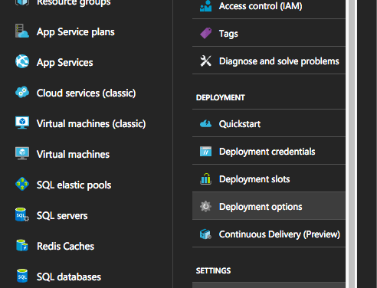Open SQL elastic pools
This screenshot has height=288, width=377.
point(74,185)
